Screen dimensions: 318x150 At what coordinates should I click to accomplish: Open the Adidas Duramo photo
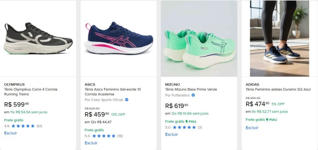[x=279, y=38]
